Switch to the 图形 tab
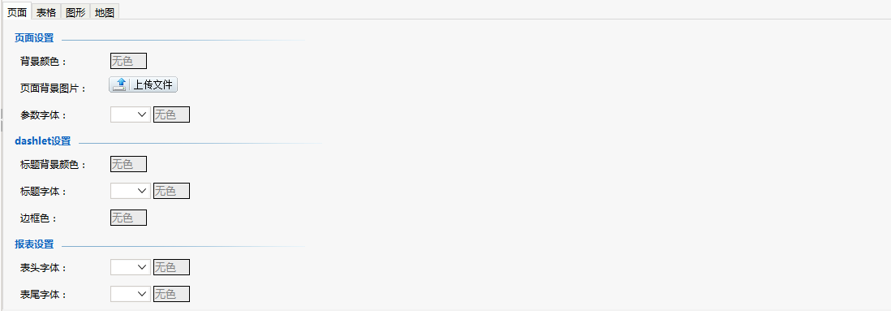 75,12
